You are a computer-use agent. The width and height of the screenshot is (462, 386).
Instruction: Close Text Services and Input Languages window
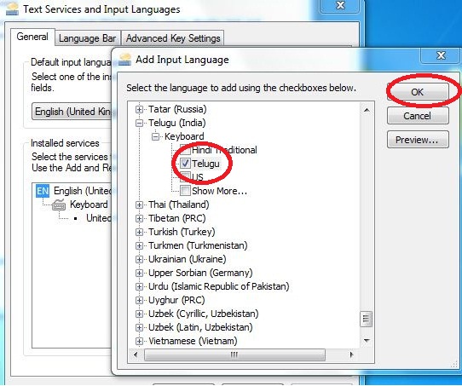coord(340,5)
